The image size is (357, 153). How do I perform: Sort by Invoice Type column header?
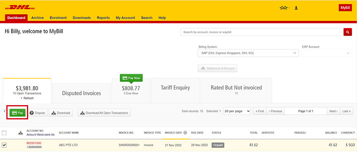(x=152, y=133)
